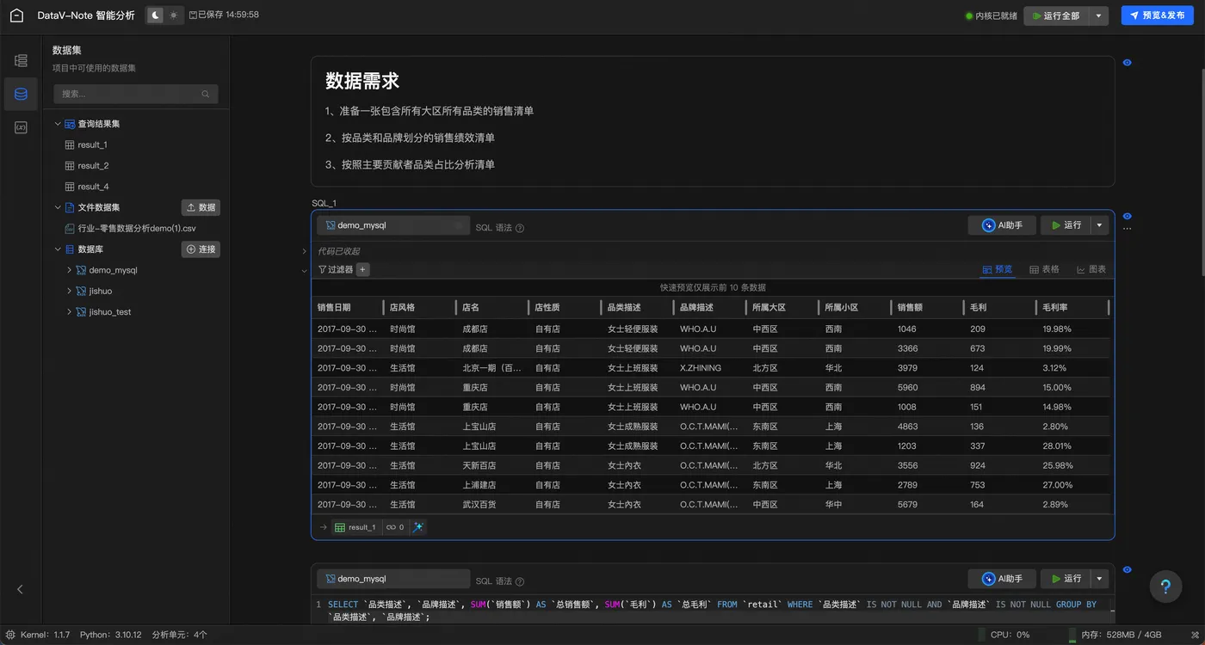
Task: Click the 品类描述 column header
Action: pyautogui.click(x=637, y=307)
